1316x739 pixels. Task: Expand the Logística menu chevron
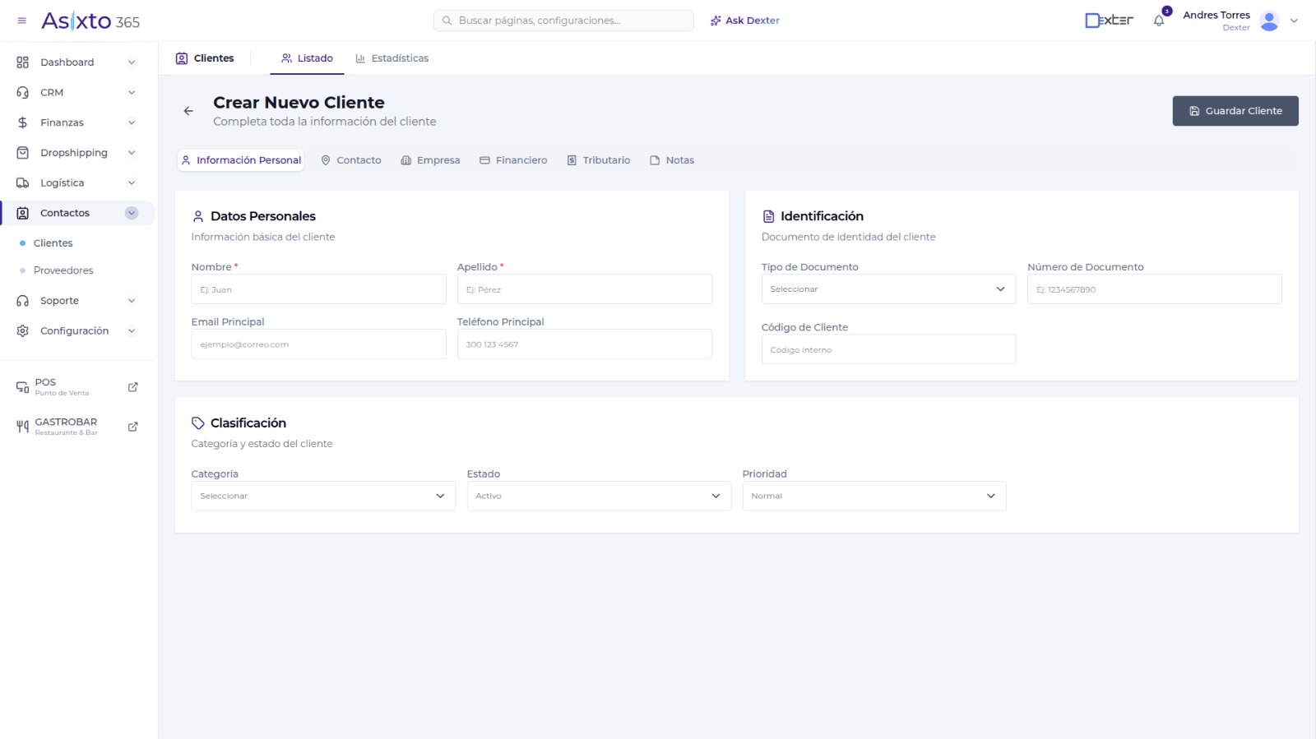132,183
